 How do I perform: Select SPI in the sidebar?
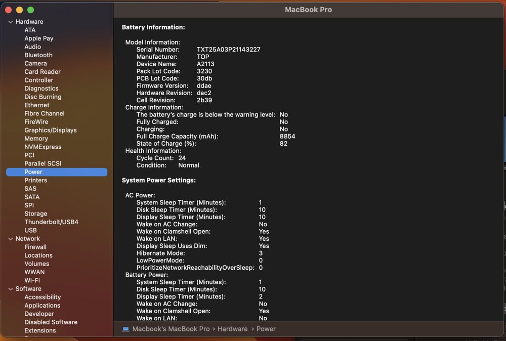click(x=29, y=205)
